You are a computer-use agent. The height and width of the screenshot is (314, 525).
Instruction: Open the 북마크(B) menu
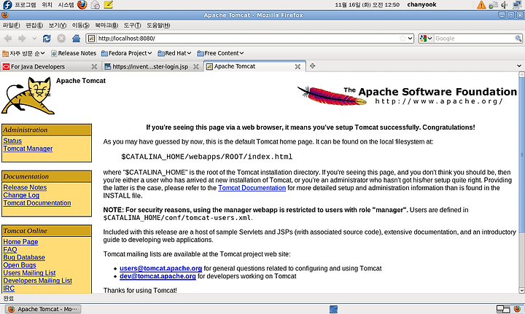(x=106, y=25)
